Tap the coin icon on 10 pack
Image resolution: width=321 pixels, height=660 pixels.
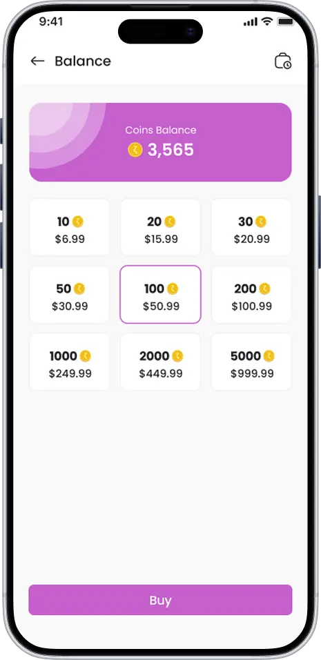tap(77, 222)
